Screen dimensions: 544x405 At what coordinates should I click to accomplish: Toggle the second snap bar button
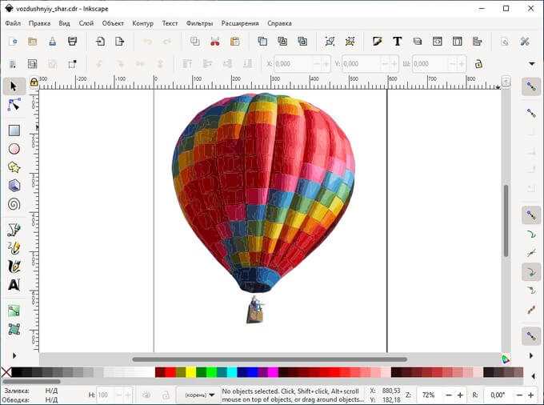[x=531, y=113]
